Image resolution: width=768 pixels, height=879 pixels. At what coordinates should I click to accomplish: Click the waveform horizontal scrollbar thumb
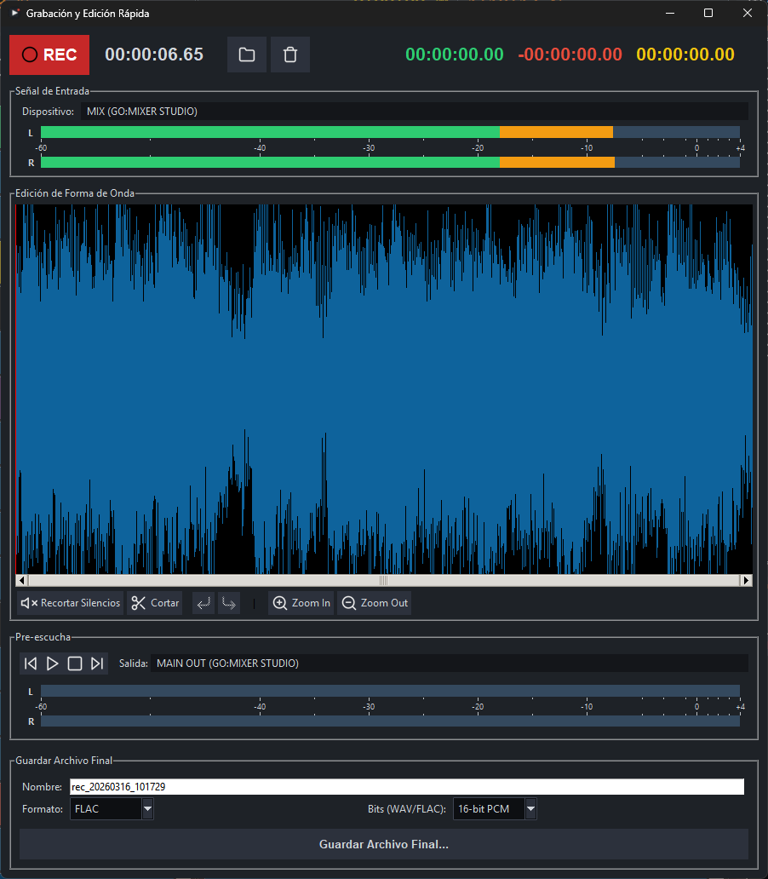click(x=384, y=580)
